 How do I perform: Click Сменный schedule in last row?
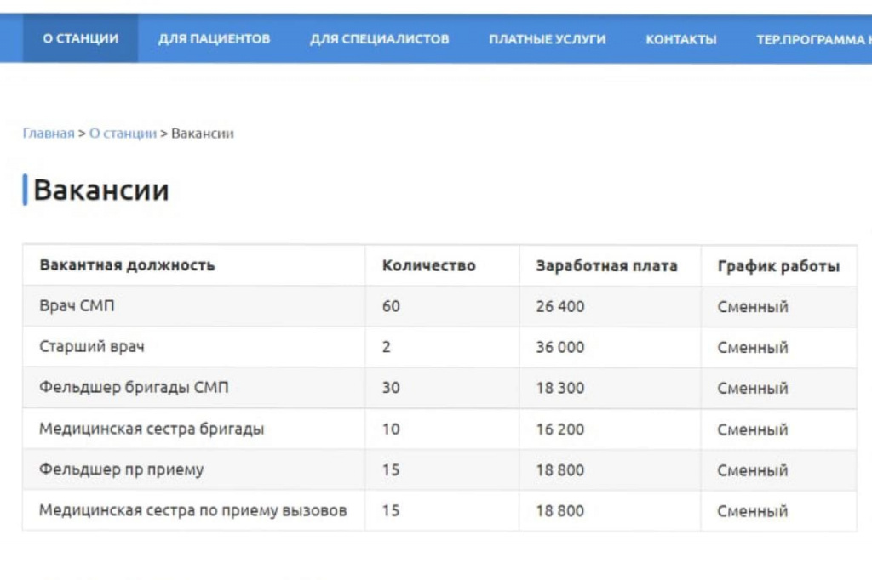click(x=750, y=510)
